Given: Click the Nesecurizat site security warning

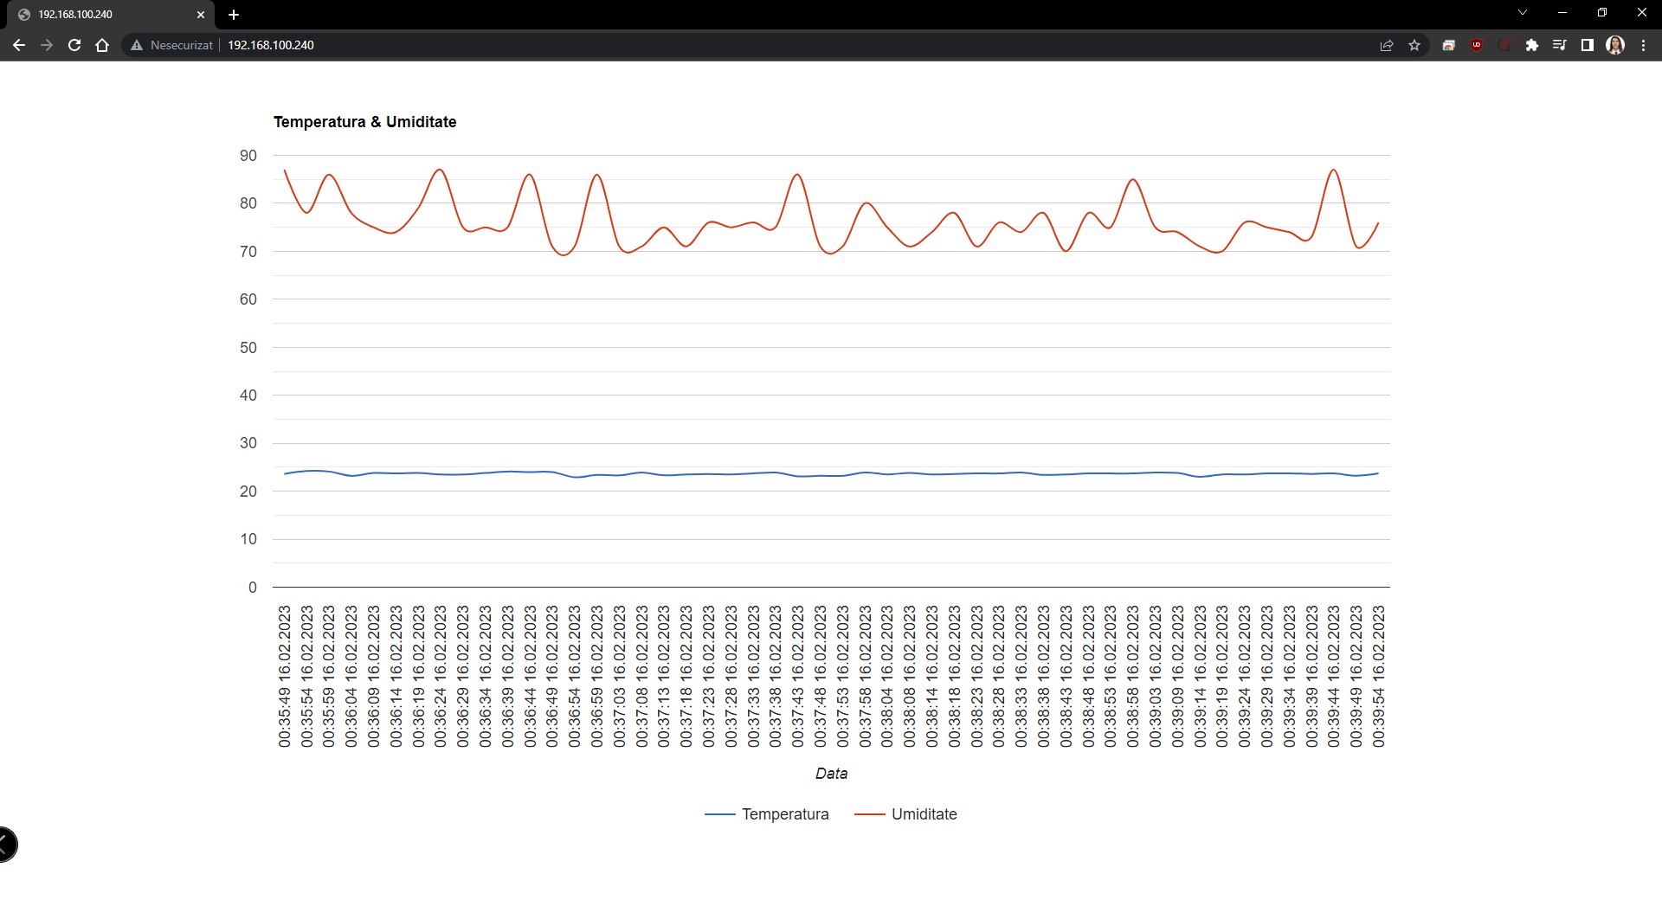Looking at the screenshot, I should pos(171,45).
